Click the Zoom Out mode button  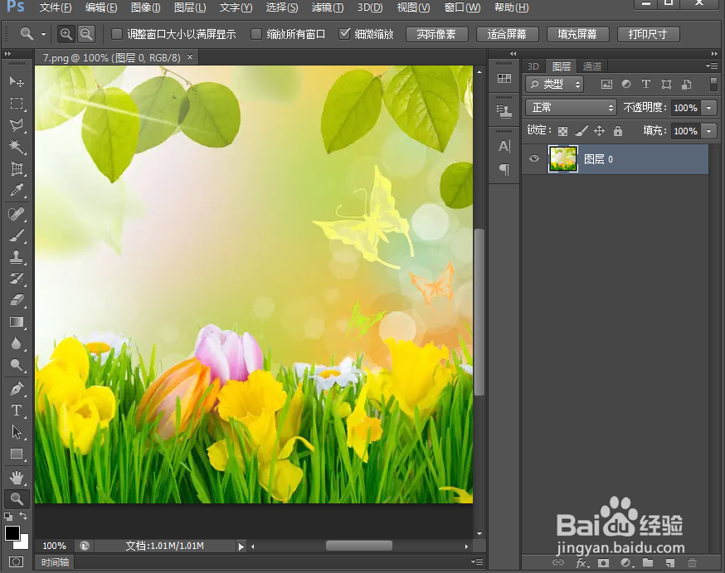tap(86, 34)
